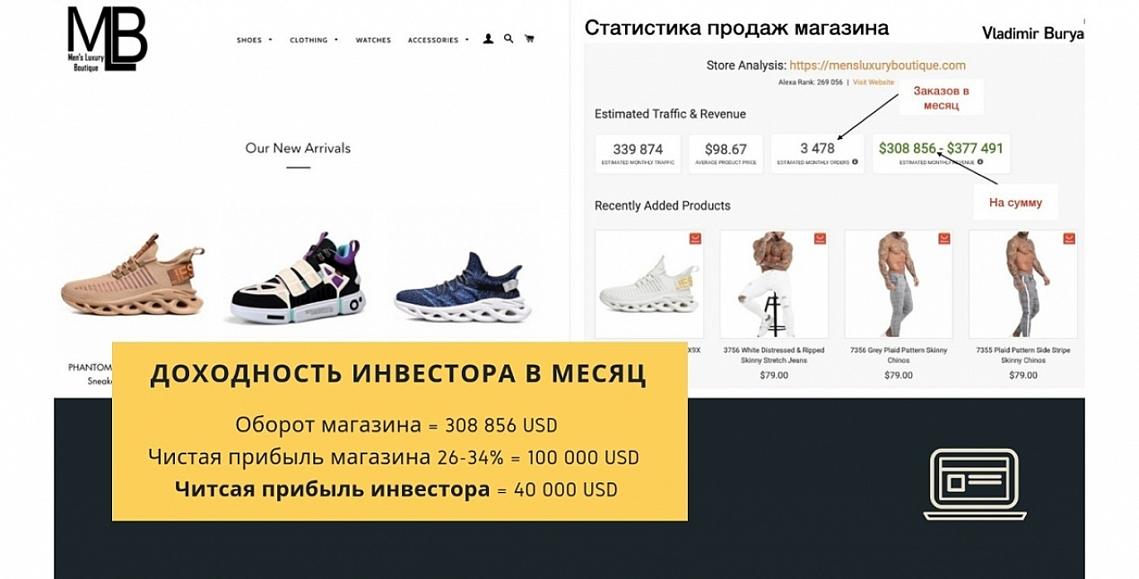Click the Visit Website link
The width and height of the screenshot is (1139, 579).
click(874, 82)
